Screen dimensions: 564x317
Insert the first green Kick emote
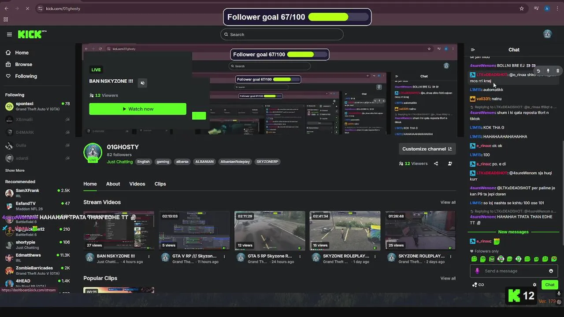coord(474,259)
